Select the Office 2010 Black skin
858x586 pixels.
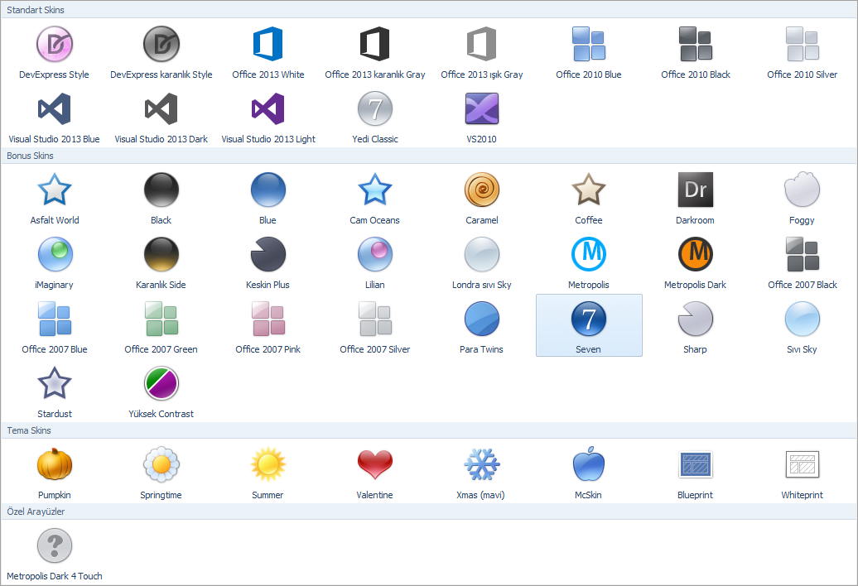696,52
